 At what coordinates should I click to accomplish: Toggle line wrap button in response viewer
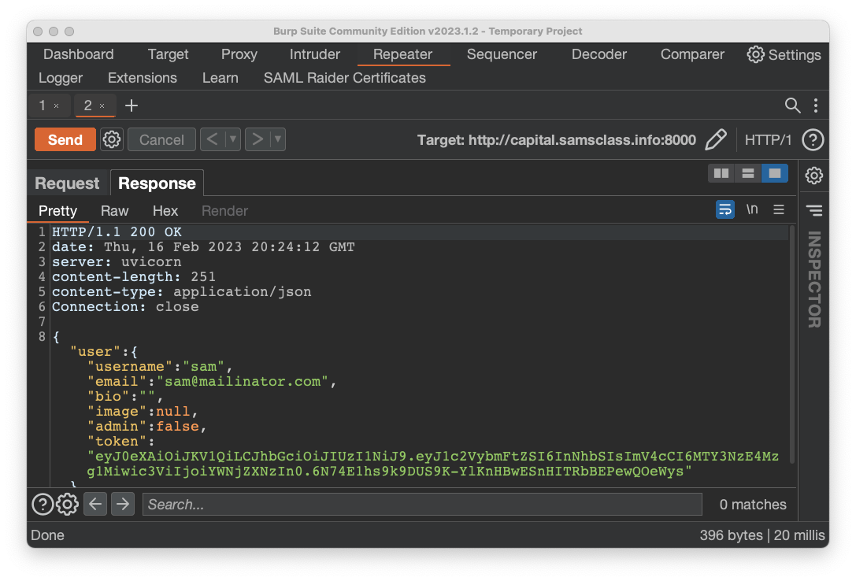[x=725, y=209]
